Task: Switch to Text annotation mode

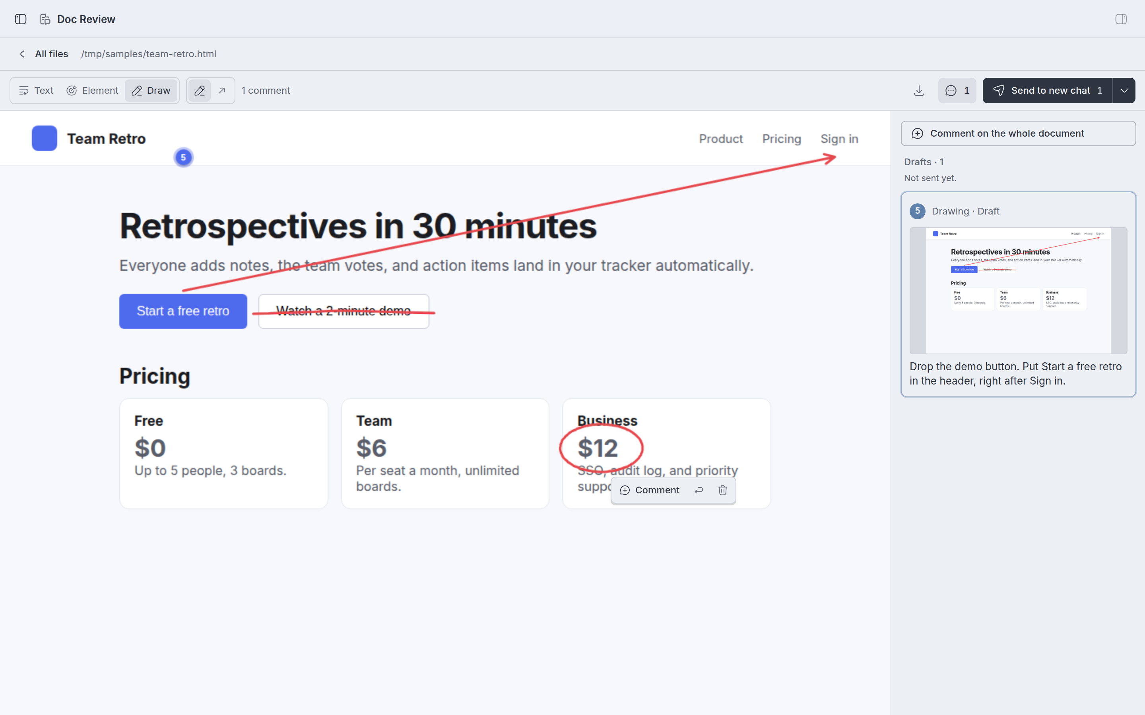Action: pyautogui.click(x=36, y=90)
